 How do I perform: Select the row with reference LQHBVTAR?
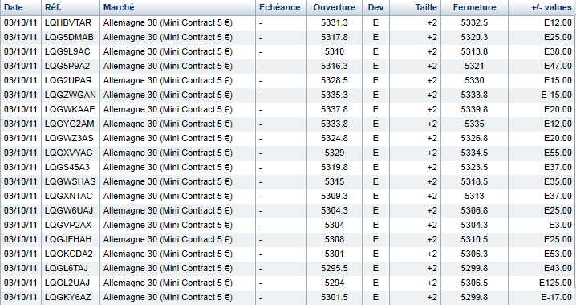pos(288,22)
